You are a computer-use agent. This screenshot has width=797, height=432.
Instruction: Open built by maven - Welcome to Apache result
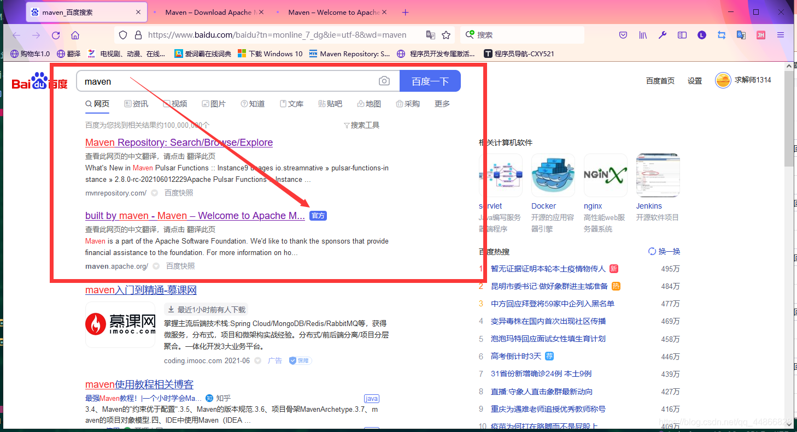tap(195, 216)
